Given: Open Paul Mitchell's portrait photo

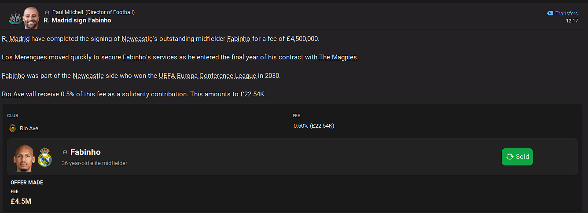Looking at the screenshot, I should coord(31,18).
